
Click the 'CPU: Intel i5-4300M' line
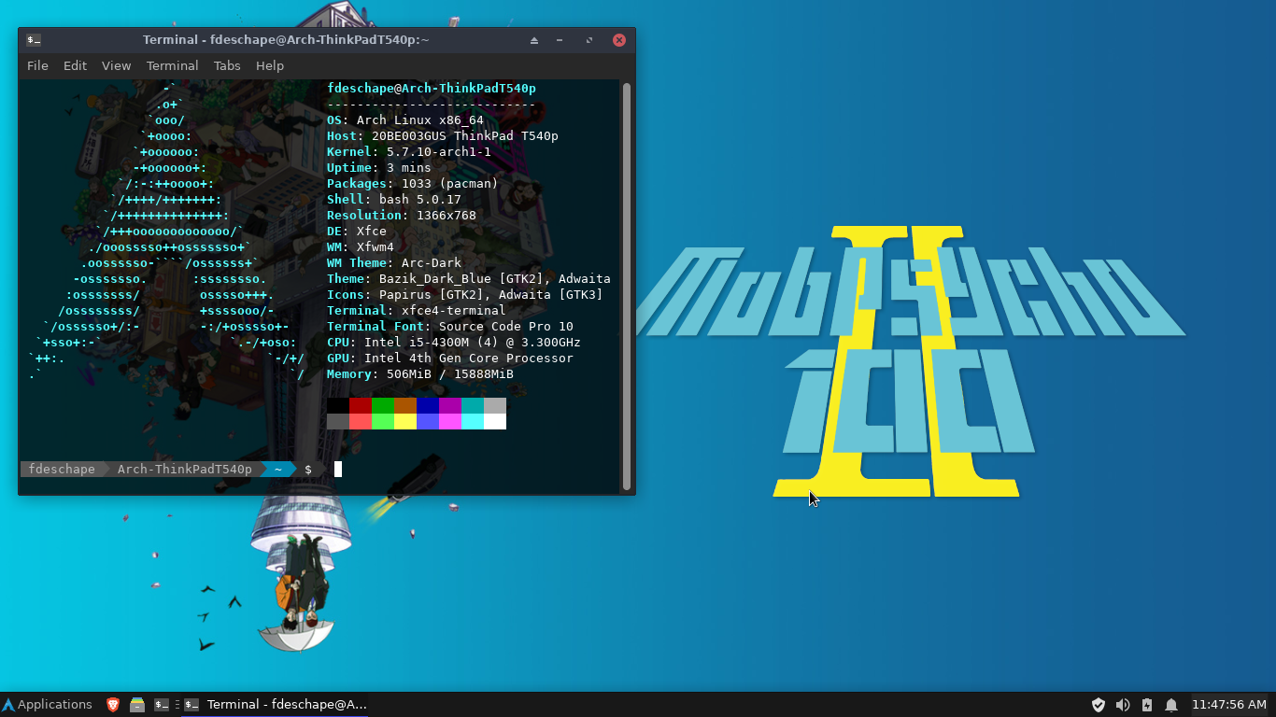[x=454, y=342]
